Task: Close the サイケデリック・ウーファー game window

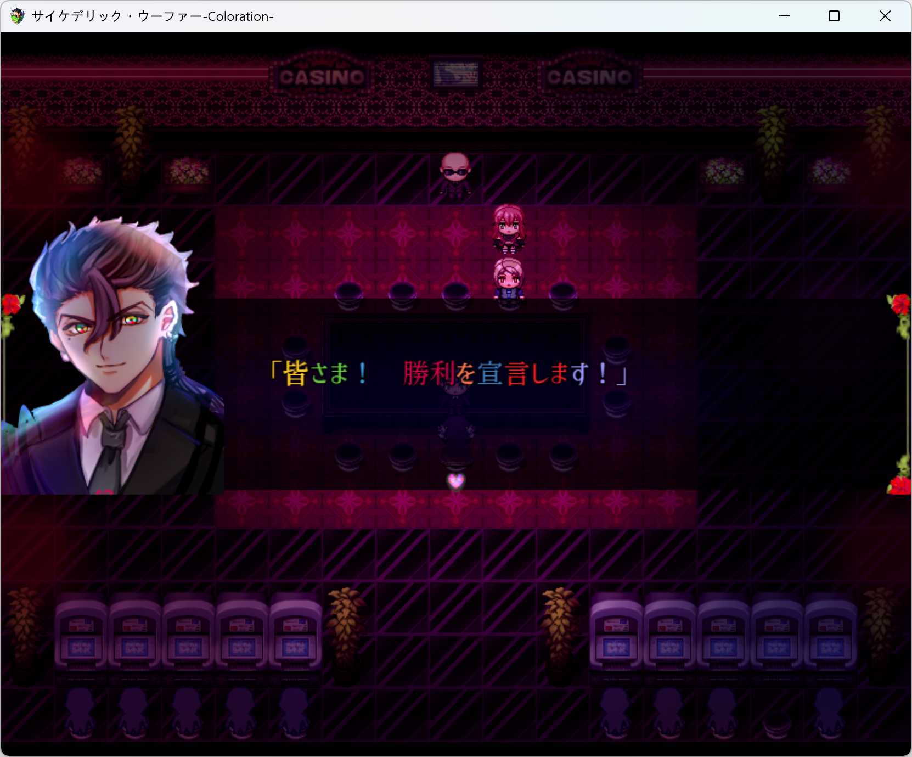Action: pyautogui.click(x=885, y=16)
